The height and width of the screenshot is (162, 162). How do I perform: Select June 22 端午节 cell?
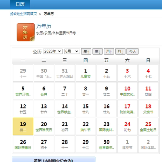click(x=86, y=126)
